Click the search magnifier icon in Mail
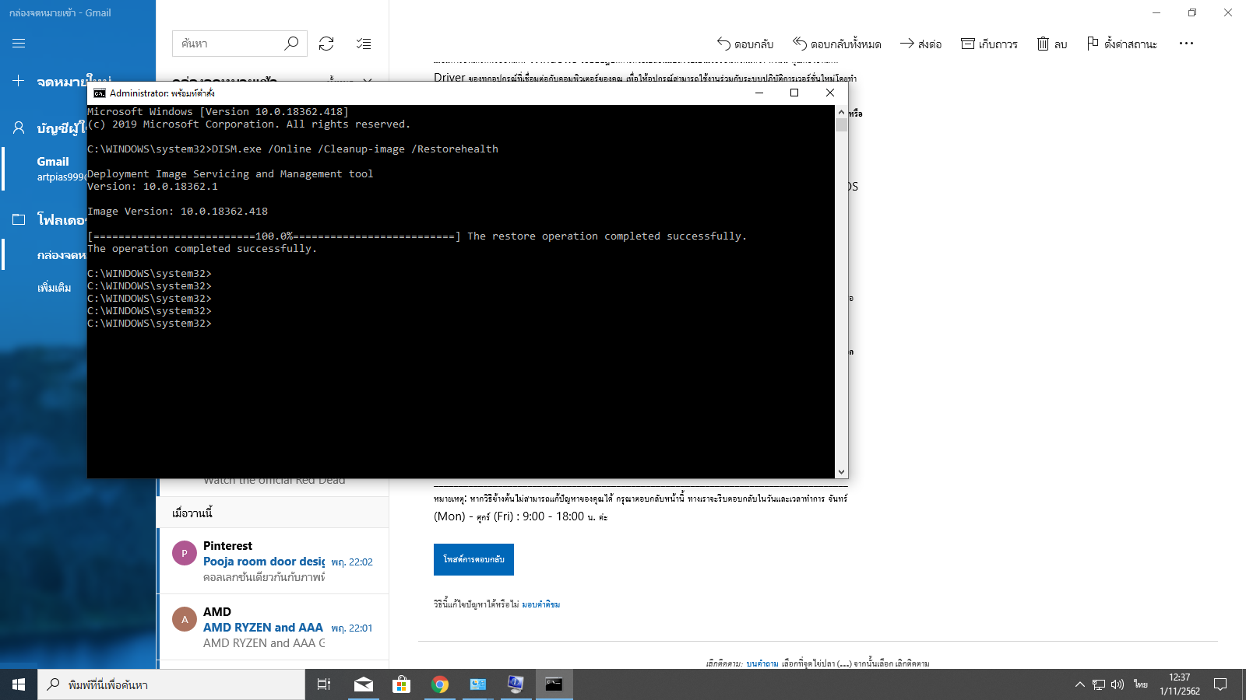The width and height of the screenshot is (1246, 700). click(291, 44)
